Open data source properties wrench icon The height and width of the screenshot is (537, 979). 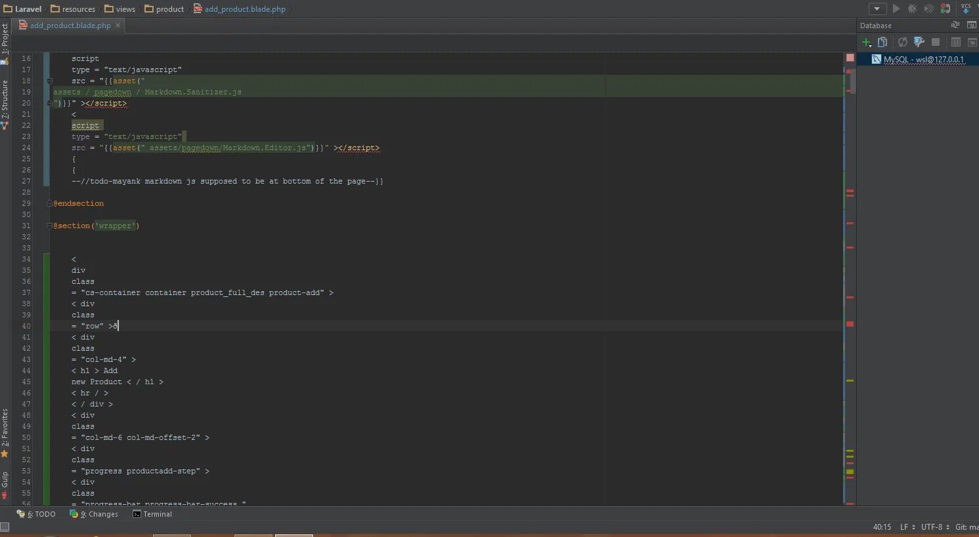click(919, 42)
